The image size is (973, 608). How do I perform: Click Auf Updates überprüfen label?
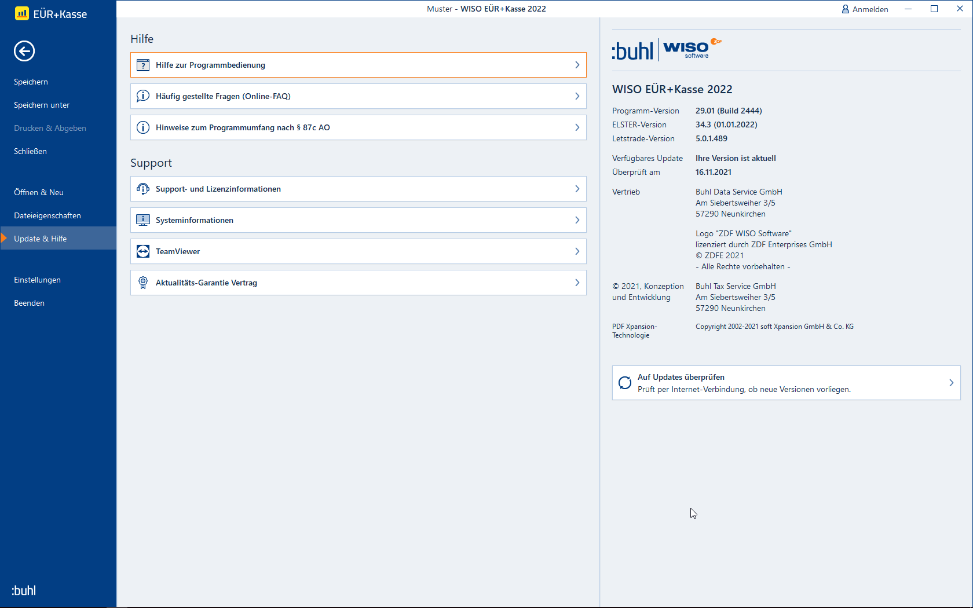[681, 377]
